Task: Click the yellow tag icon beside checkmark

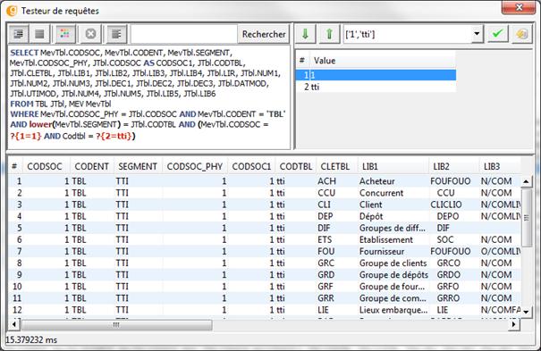Action: coord(521,34)
